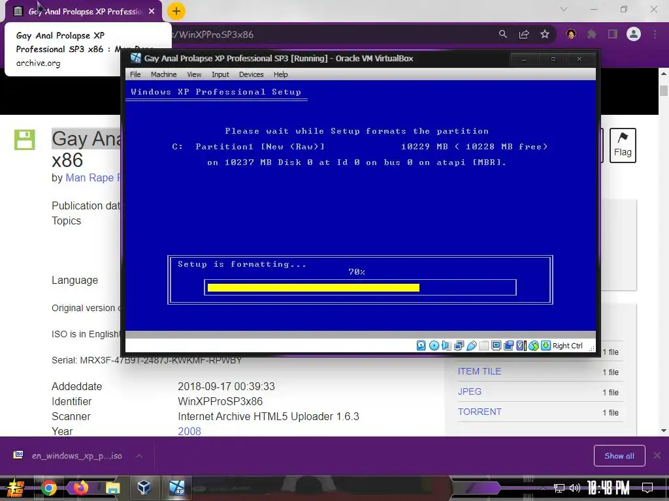Open the Chrome profile avatar button
The width and height of the screenshot is (669, 501).
tap(634, 34)
